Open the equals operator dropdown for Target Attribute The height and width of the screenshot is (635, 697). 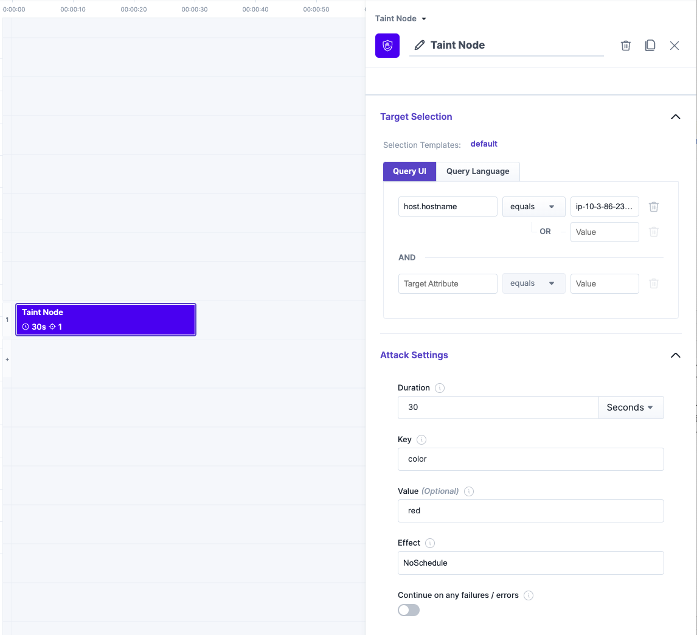(533, 283)
